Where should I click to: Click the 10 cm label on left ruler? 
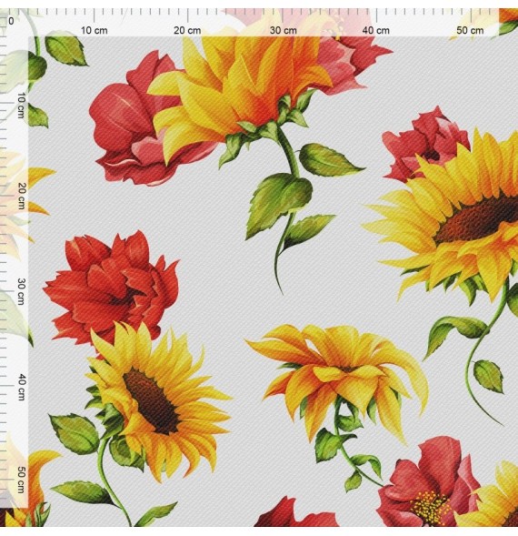(x=21, y=106)
